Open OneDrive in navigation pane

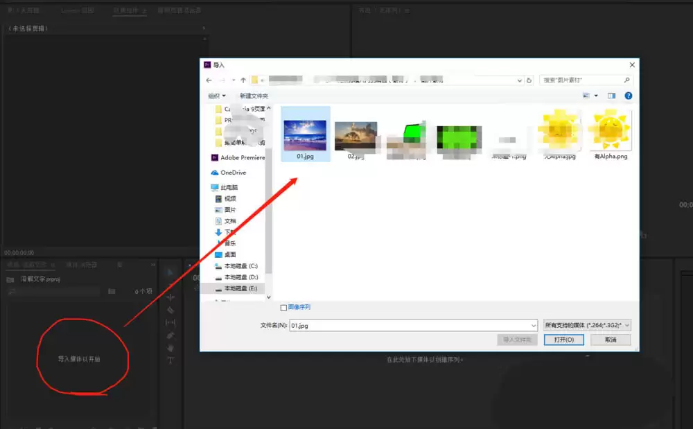pos(229,173)
